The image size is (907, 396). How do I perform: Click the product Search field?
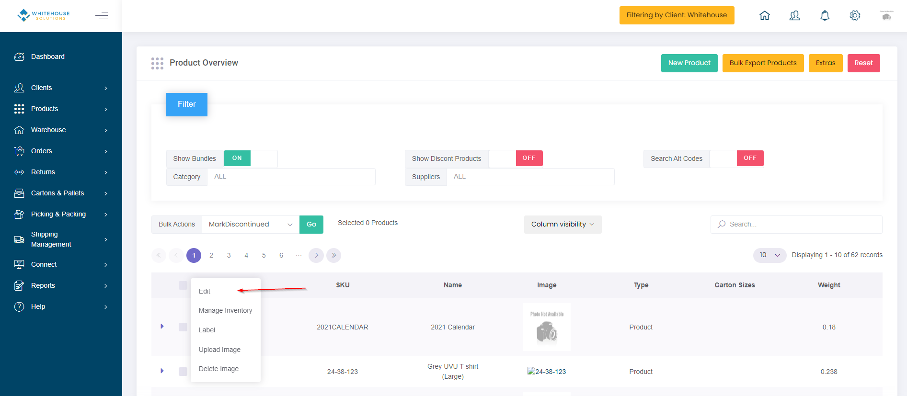click(796, 225)
